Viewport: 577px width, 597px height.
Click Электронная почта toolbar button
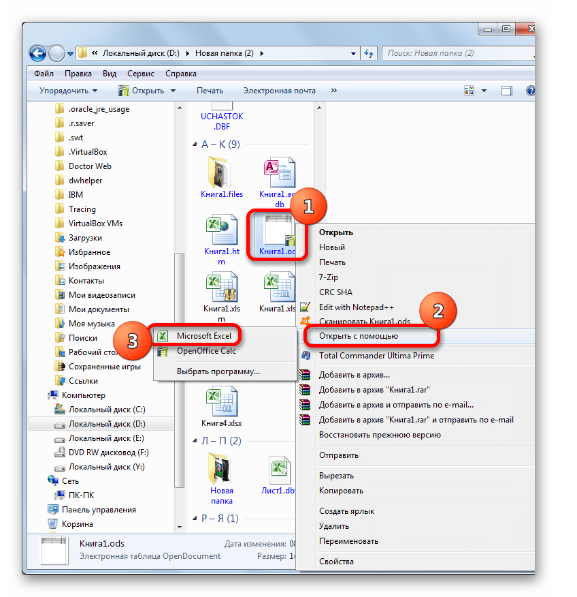280,91
